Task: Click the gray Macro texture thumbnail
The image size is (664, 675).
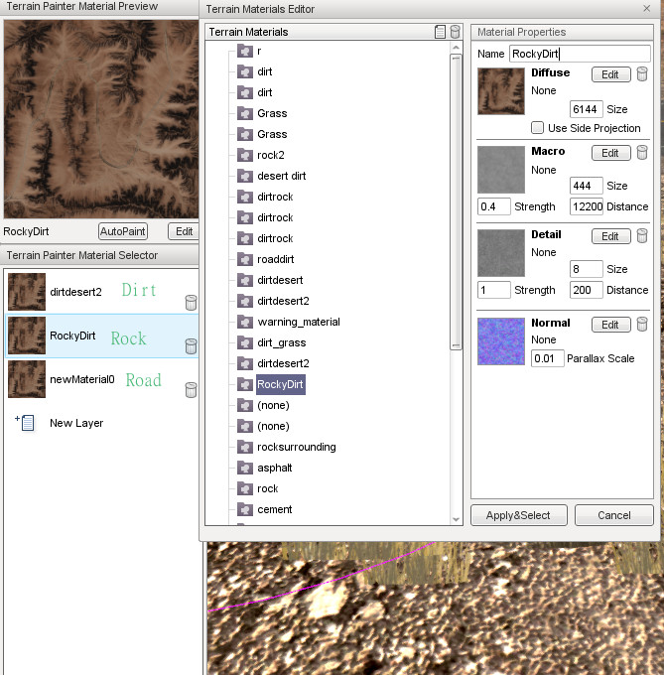Action: click(x=501, y=170)
